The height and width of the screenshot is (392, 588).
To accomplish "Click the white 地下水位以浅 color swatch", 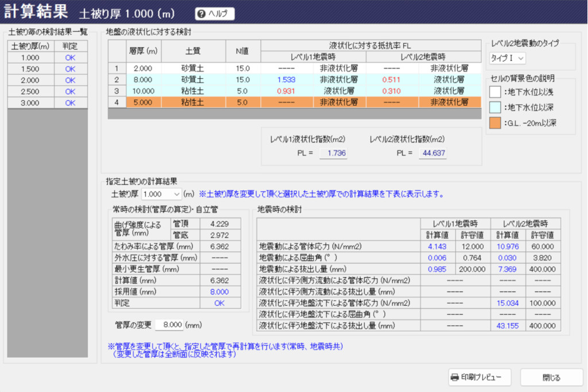I will point(495,92).
